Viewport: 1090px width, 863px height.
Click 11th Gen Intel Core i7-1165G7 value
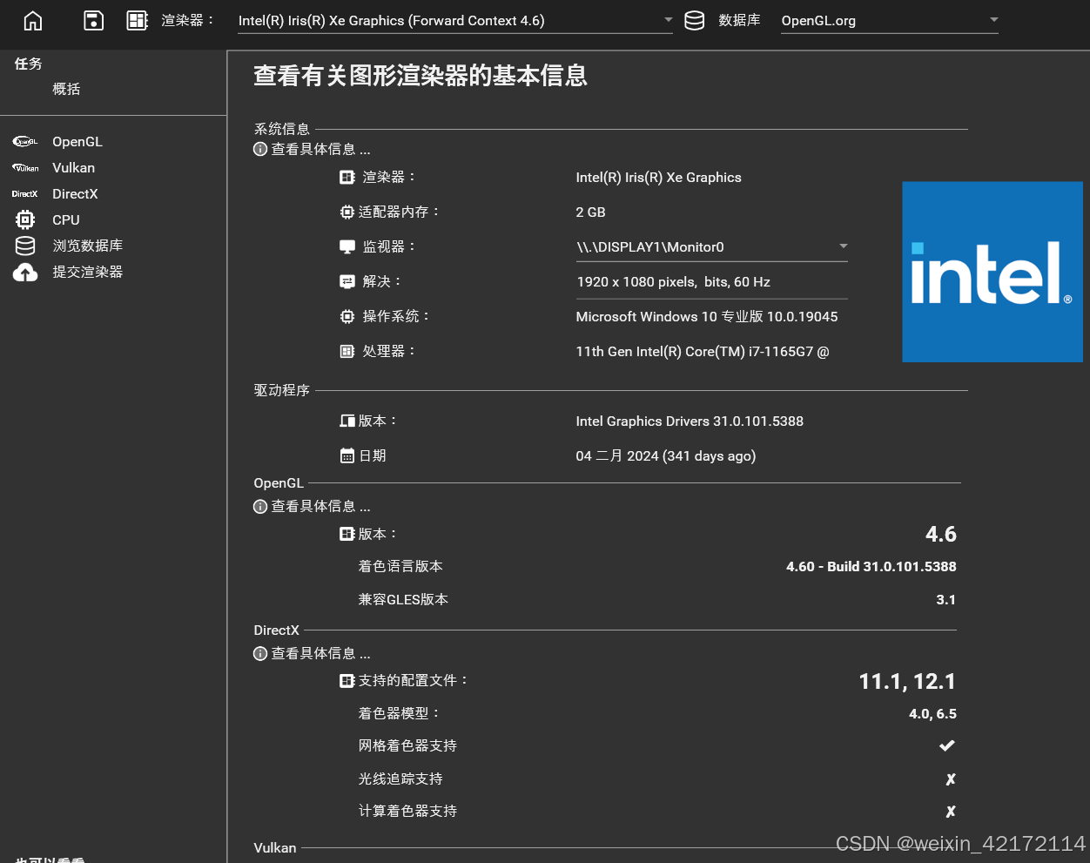[x=703, y=352]
